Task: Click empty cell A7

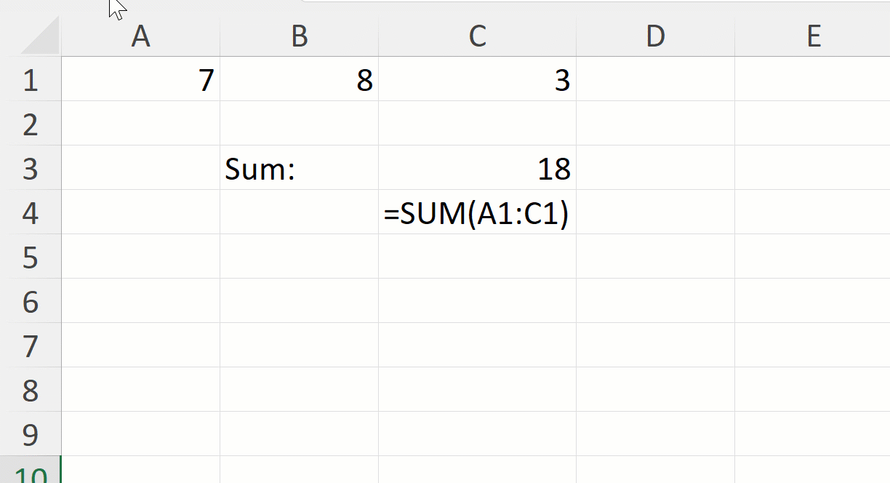Action: [142, 347]
